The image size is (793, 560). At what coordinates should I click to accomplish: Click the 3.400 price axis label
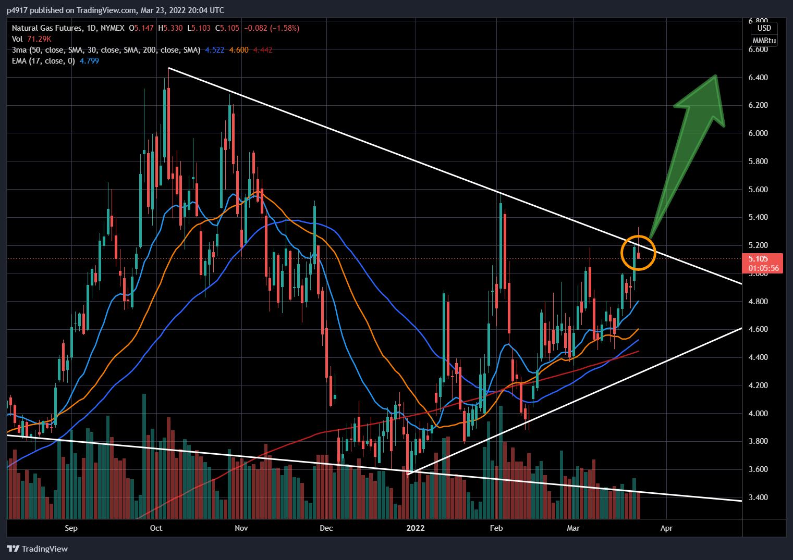tap(758, 497)
